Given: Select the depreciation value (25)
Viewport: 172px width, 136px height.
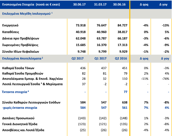Looking at the screenshot, I should [83, 130].
